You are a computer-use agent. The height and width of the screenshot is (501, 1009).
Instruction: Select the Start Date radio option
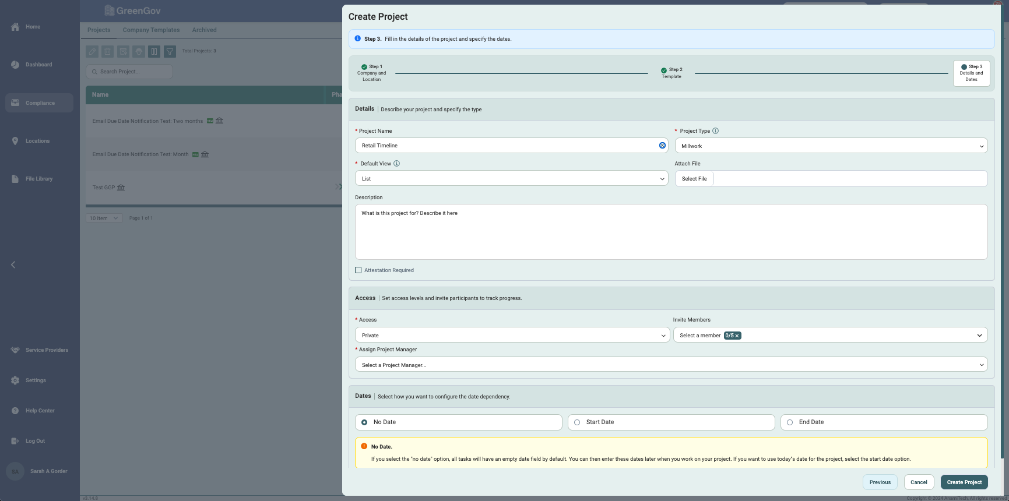(577, 422)
